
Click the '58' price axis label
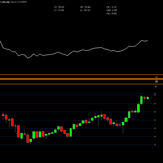click(x=155, y=120)
